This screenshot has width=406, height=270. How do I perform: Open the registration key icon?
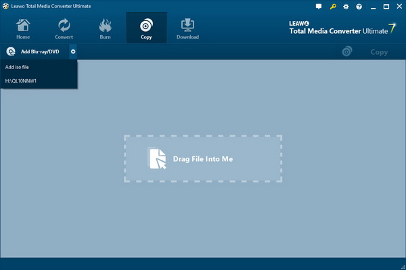(333, 7)
